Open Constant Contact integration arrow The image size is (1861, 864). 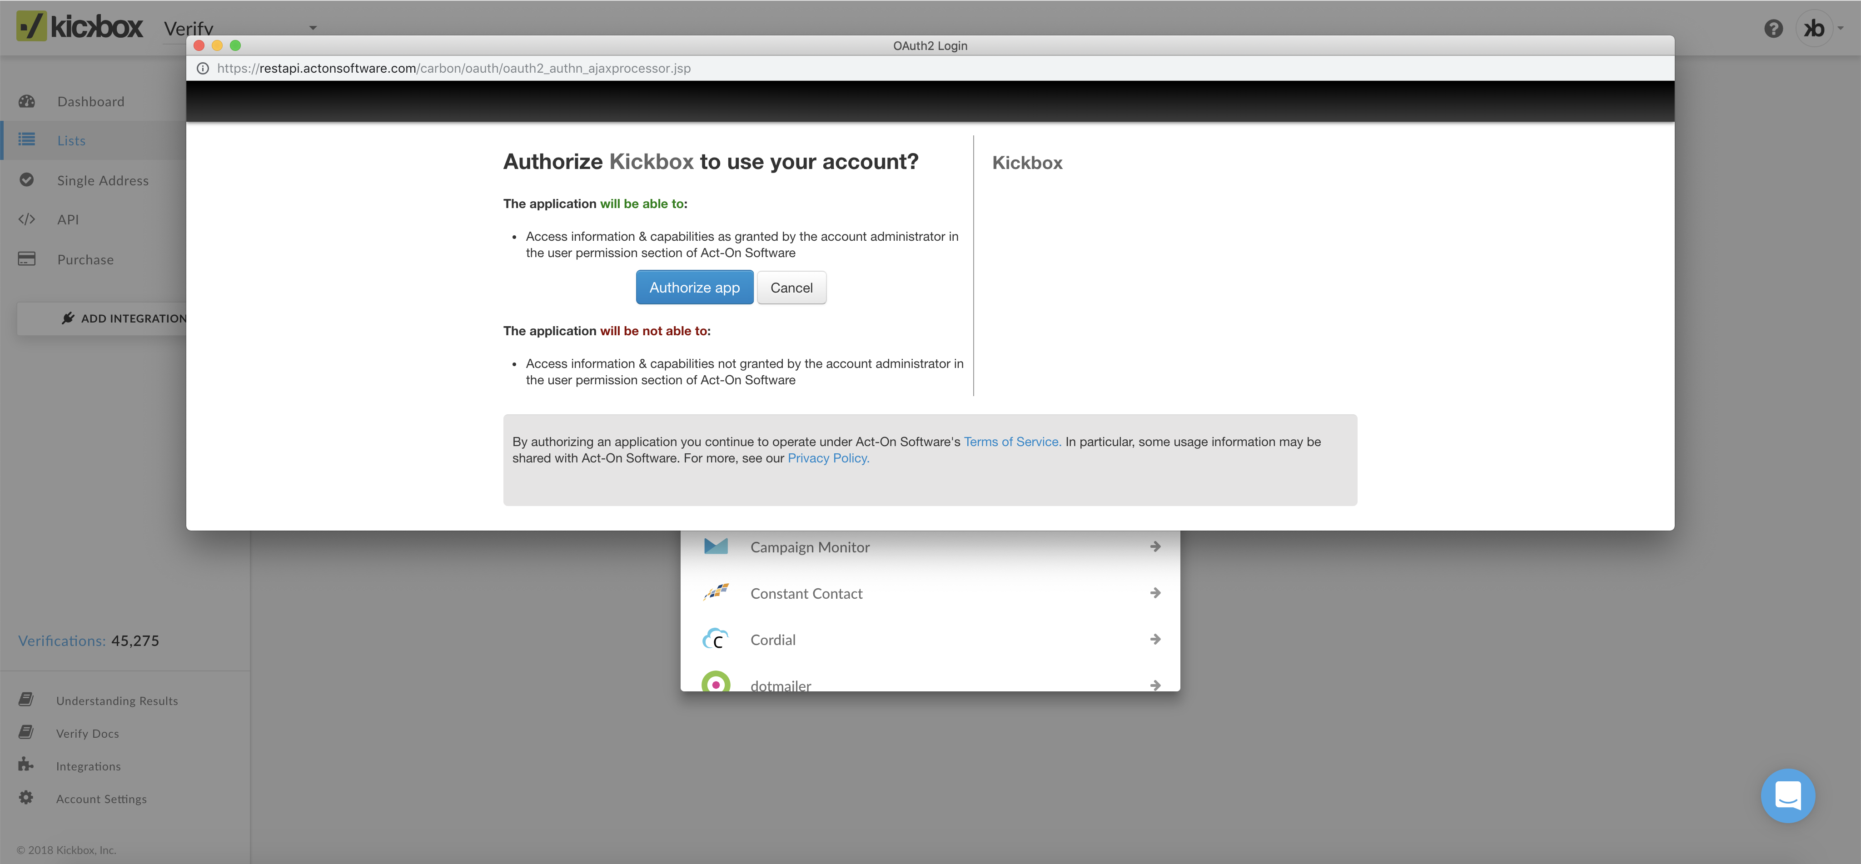coord(1154,593)
